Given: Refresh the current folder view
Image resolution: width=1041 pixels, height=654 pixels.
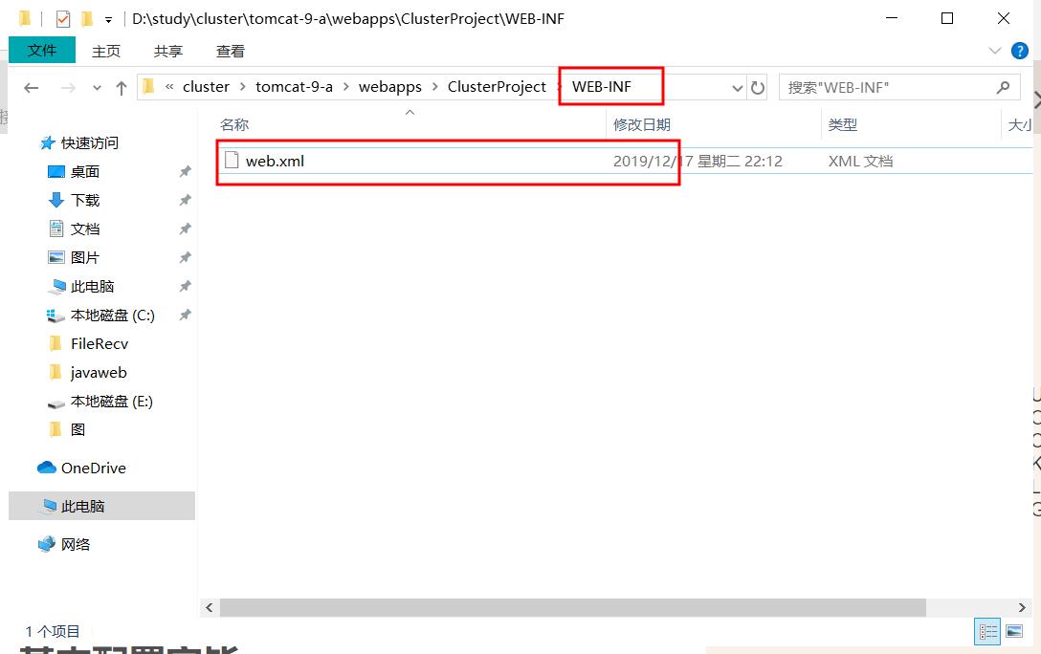Looking at the screenshot, I should pyautogui.click(x=758, y=88).
